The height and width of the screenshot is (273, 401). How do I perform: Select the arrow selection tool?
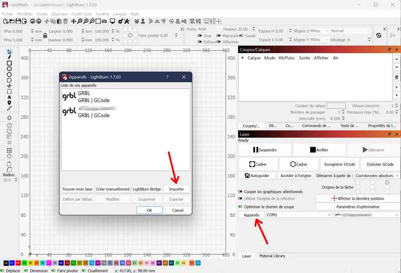point(9,52)
